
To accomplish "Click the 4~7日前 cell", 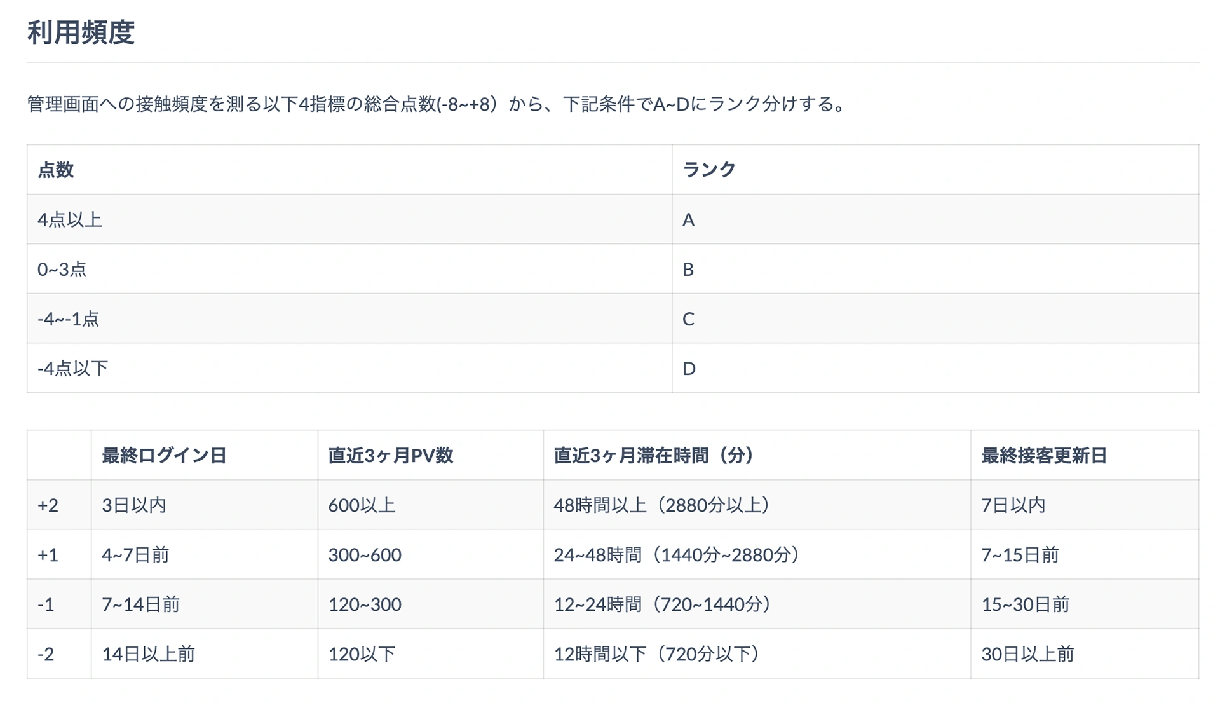I will [x=205, y=554].
